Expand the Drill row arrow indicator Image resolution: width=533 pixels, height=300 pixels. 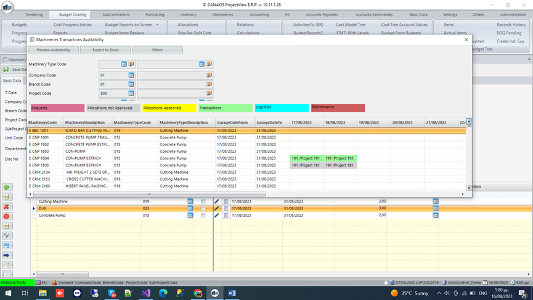(34, 208)
